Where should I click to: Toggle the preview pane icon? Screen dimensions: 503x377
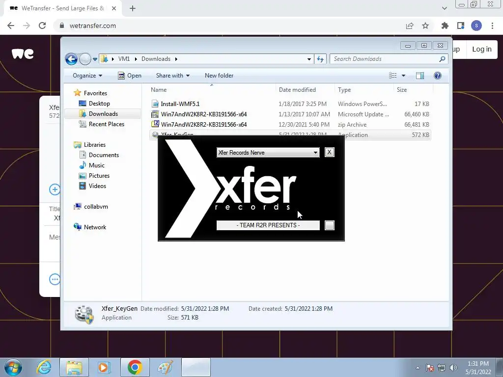click(x=420, y=76)
